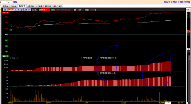
Task: Switch to the 個股分析 tab
Action: pyautogui.click(x=48, y=6)
